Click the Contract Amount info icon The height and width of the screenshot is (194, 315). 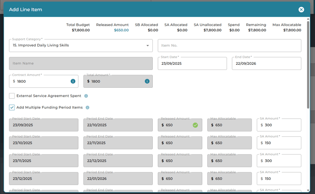coord(73,81)
